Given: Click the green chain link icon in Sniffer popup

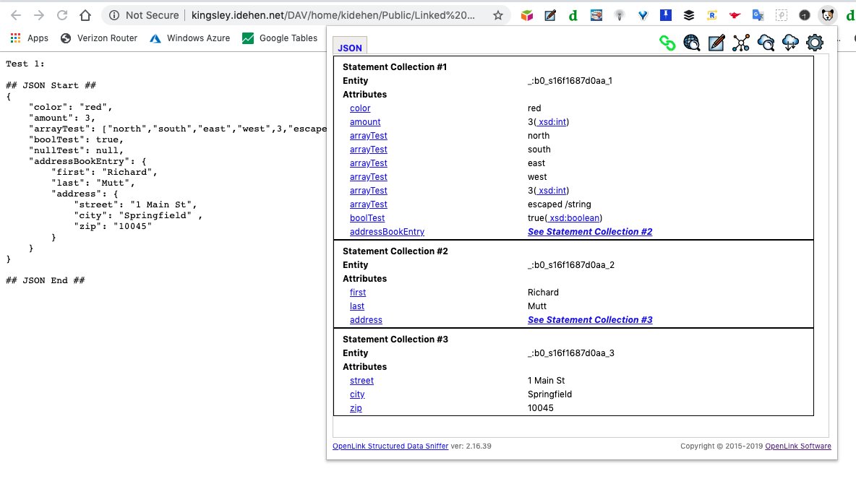Looking at the screenshot, I should coord(667,43).
